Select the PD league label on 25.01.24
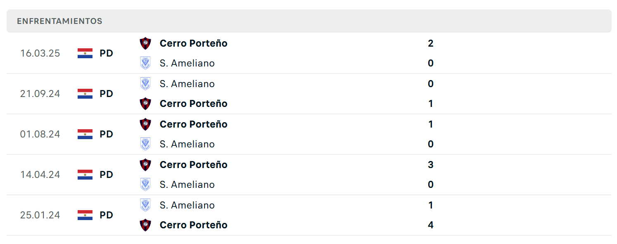The width and height of the screenshot is (617, 244). click(x=106, y=215)
